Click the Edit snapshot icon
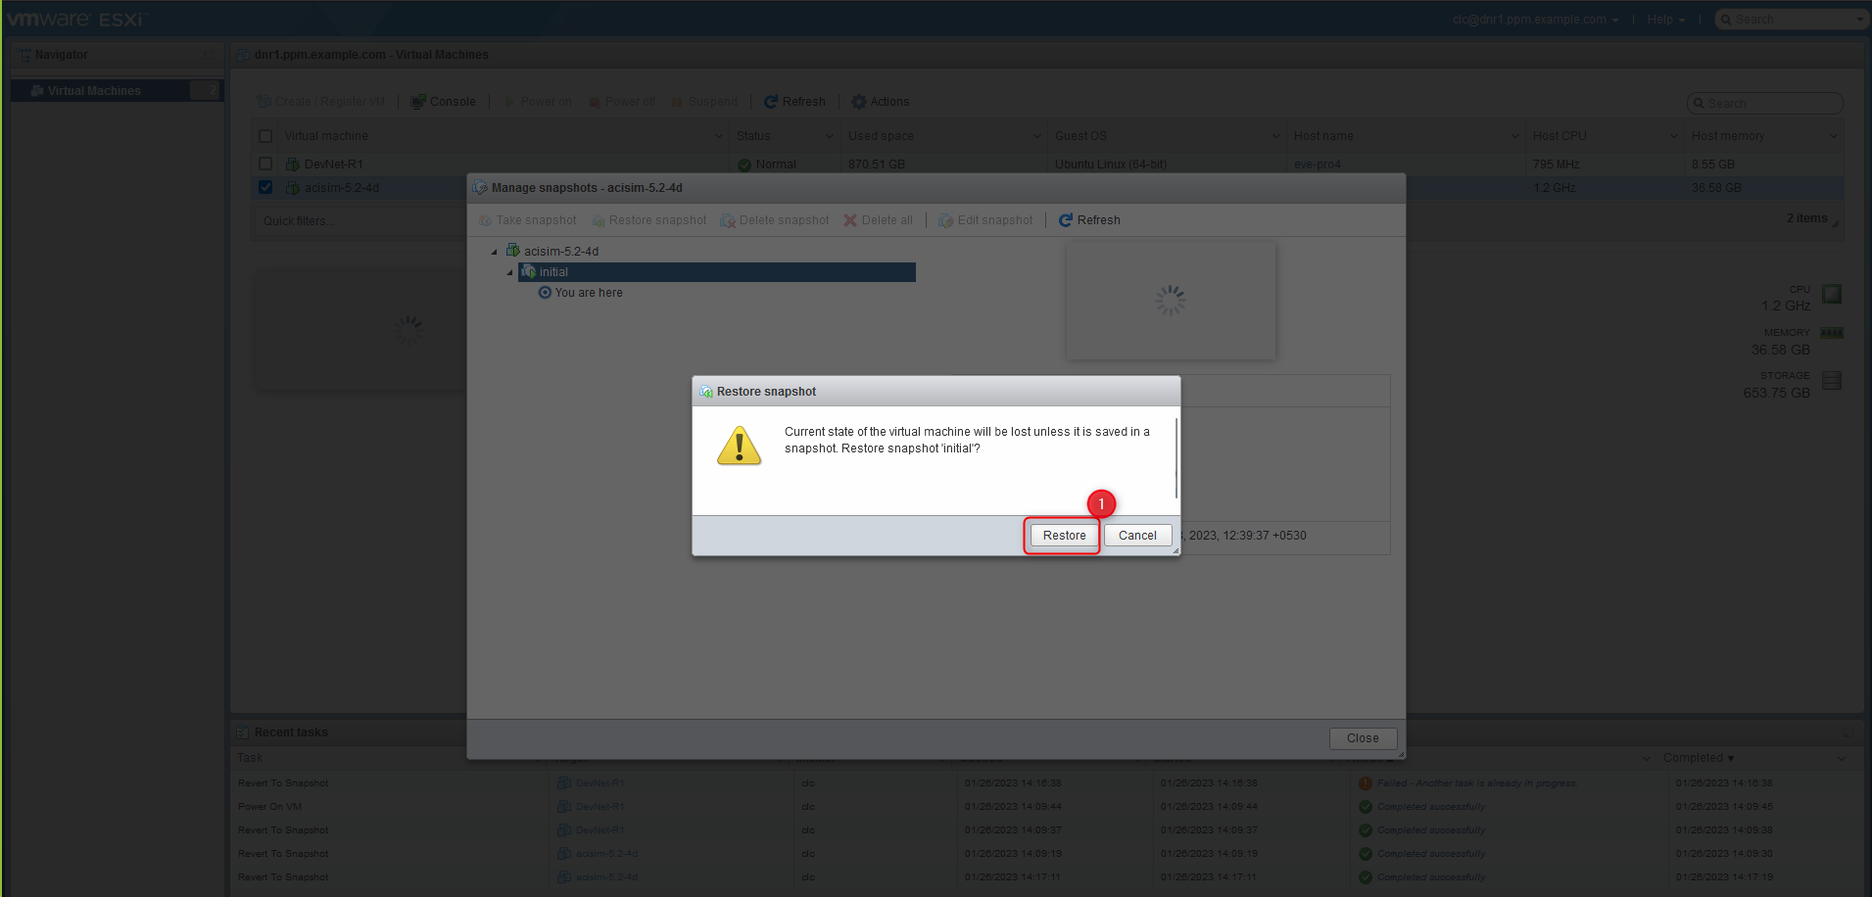The width and height of the screenshot is (1872, 897). pyautogui.click(x=945, y=220)
